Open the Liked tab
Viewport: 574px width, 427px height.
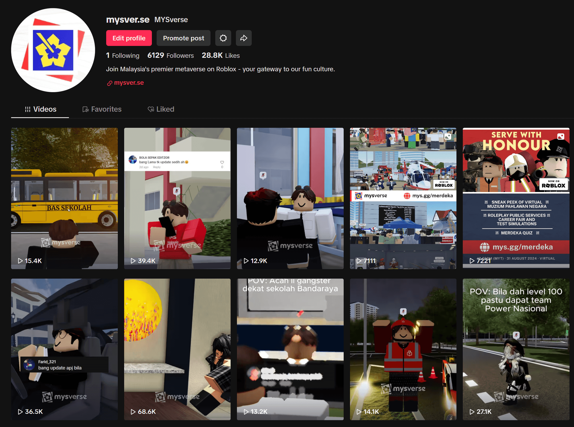tap(161, 109)
